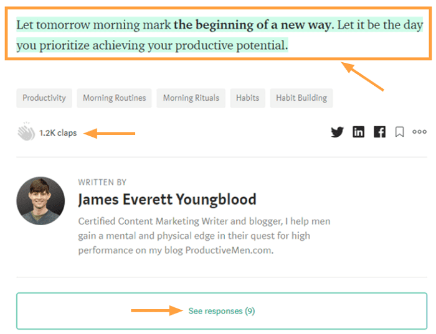Bookmark this article

click(x=400, y=132)
